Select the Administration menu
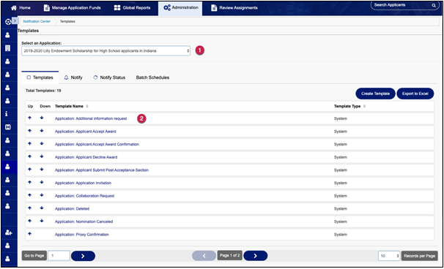The image size is (444, 269). pos(180,8)
